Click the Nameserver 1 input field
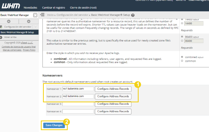The width and height of the screenshot is (209, 132). click(x=78, y=89)
